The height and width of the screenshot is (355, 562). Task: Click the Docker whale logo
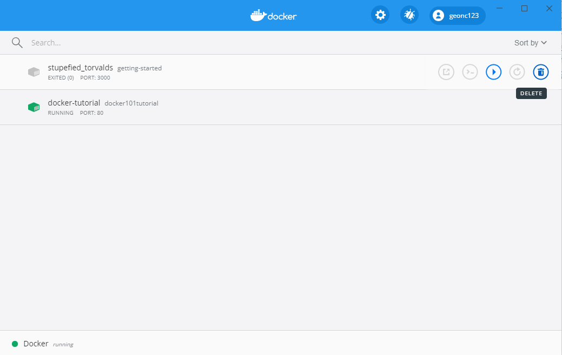(274, 15)
